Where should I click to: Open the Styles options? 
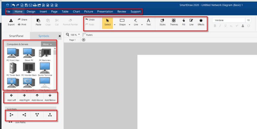[x=162, y=23]
